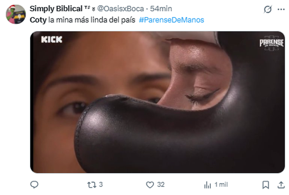Click the like count showing 32

161,184
